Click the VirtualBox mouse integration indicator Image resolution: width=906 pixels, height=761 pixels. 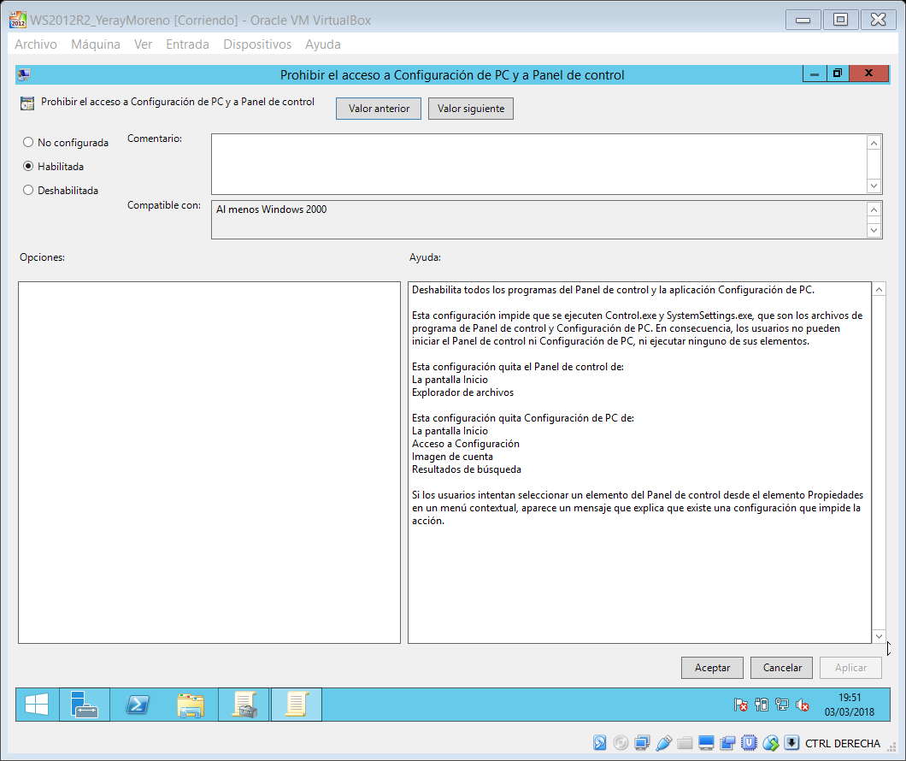(770, 743)
